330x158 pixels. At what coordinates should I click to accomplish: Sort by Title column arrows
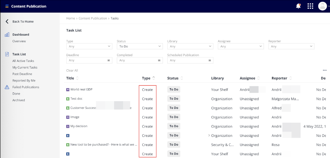tap(77, 78)
